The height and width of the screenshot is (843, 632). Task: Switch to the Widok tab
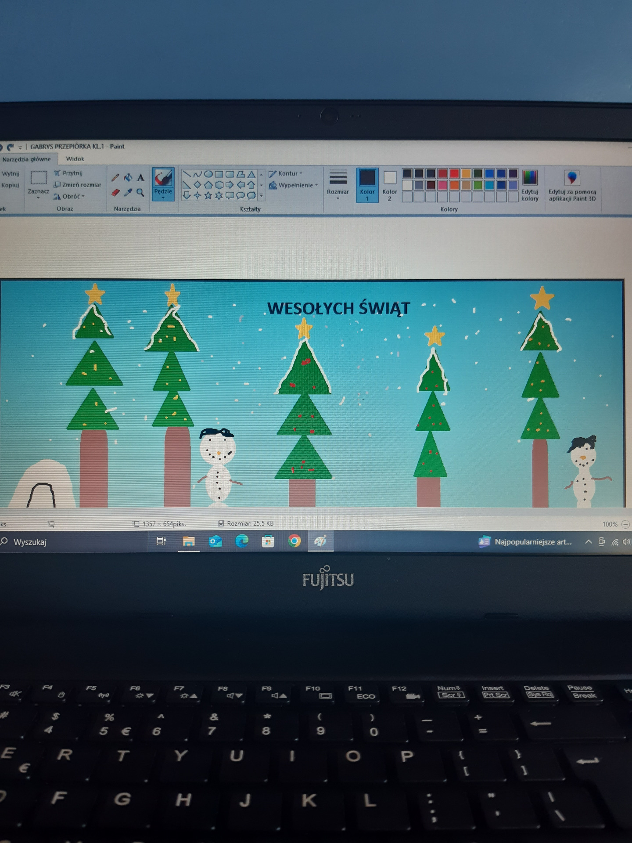pyautogui.click(x=75, y=159)
